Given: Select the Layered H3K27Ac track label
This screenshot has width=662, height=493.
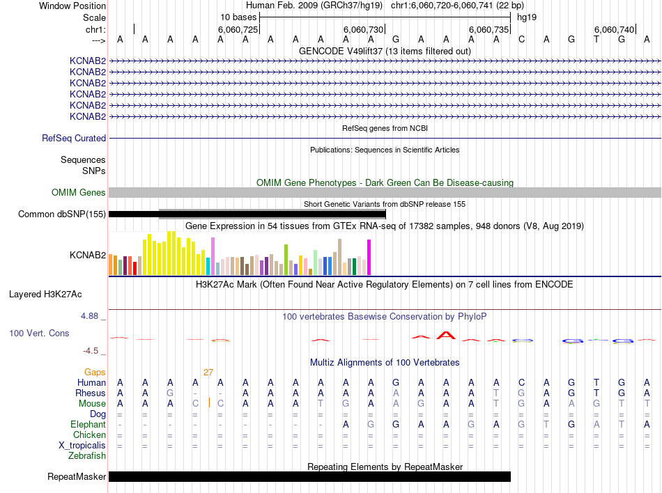Looking at the screenshot, I should 45,295.
